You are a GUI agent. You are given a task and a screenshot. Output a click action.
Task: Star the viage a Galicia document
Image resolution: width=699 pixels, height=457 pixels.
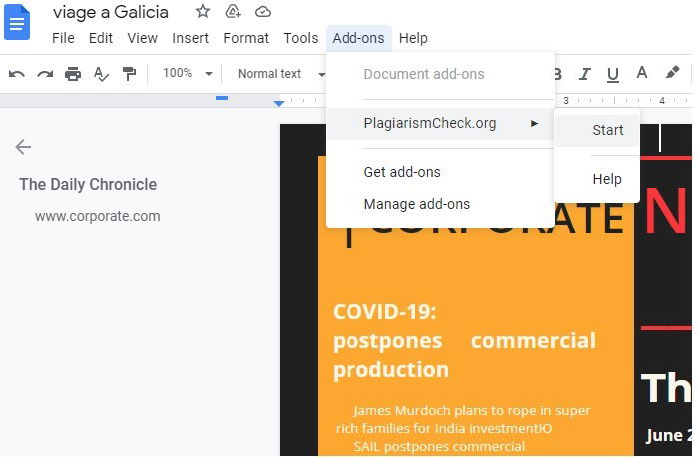203,11
